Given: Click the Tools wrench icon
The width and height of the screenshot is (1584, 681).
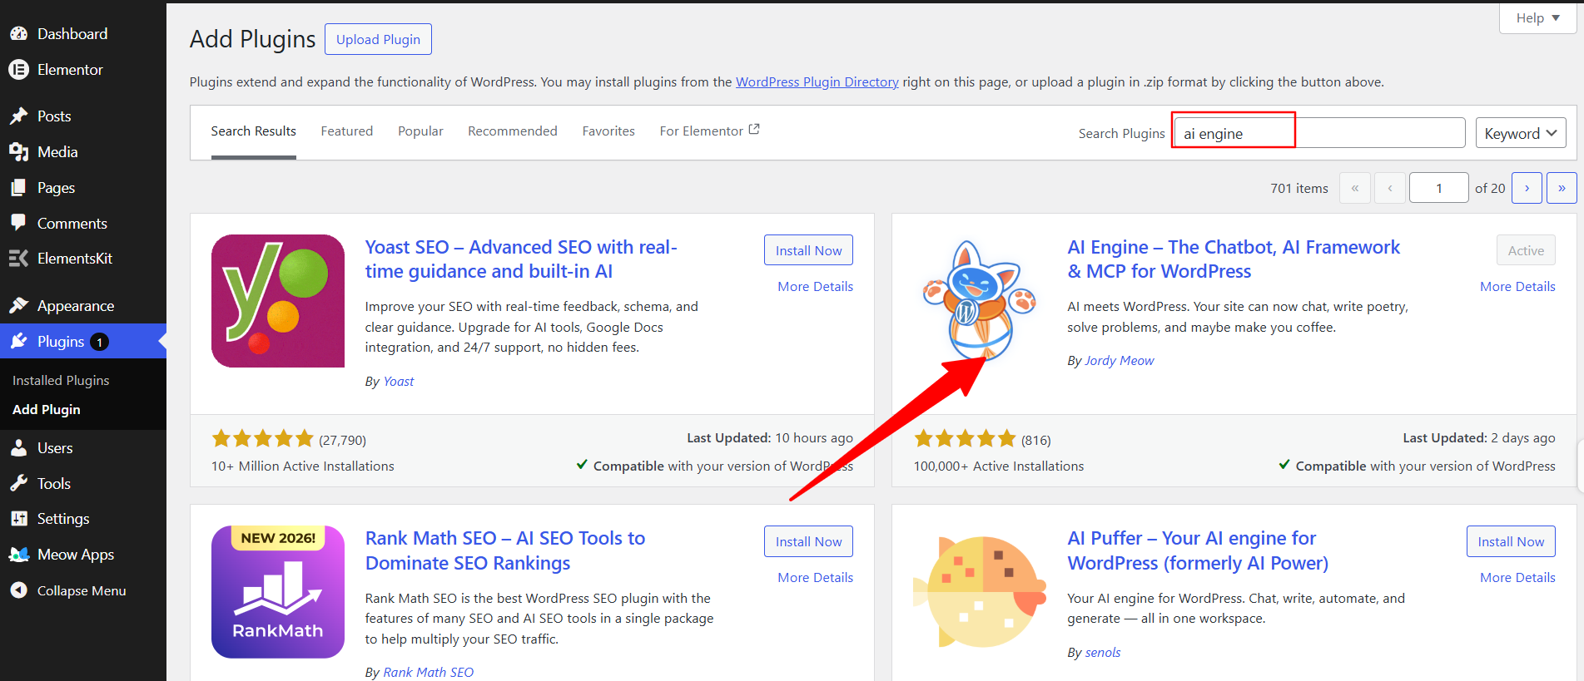Looking at the screenshot, I should 18,484.
